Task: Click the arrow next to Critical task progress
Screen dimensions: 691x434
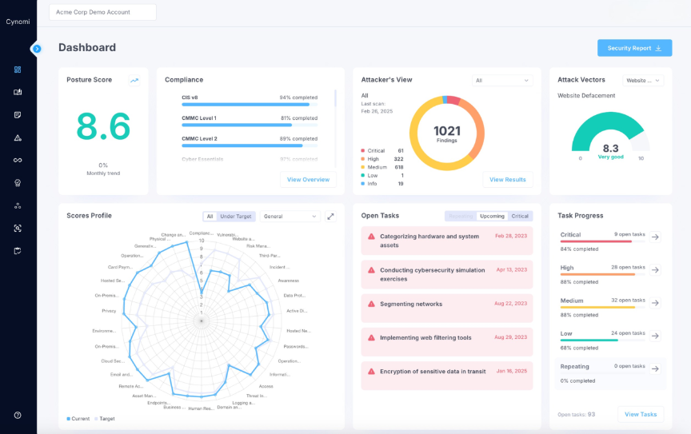Action: click(655, 237)
